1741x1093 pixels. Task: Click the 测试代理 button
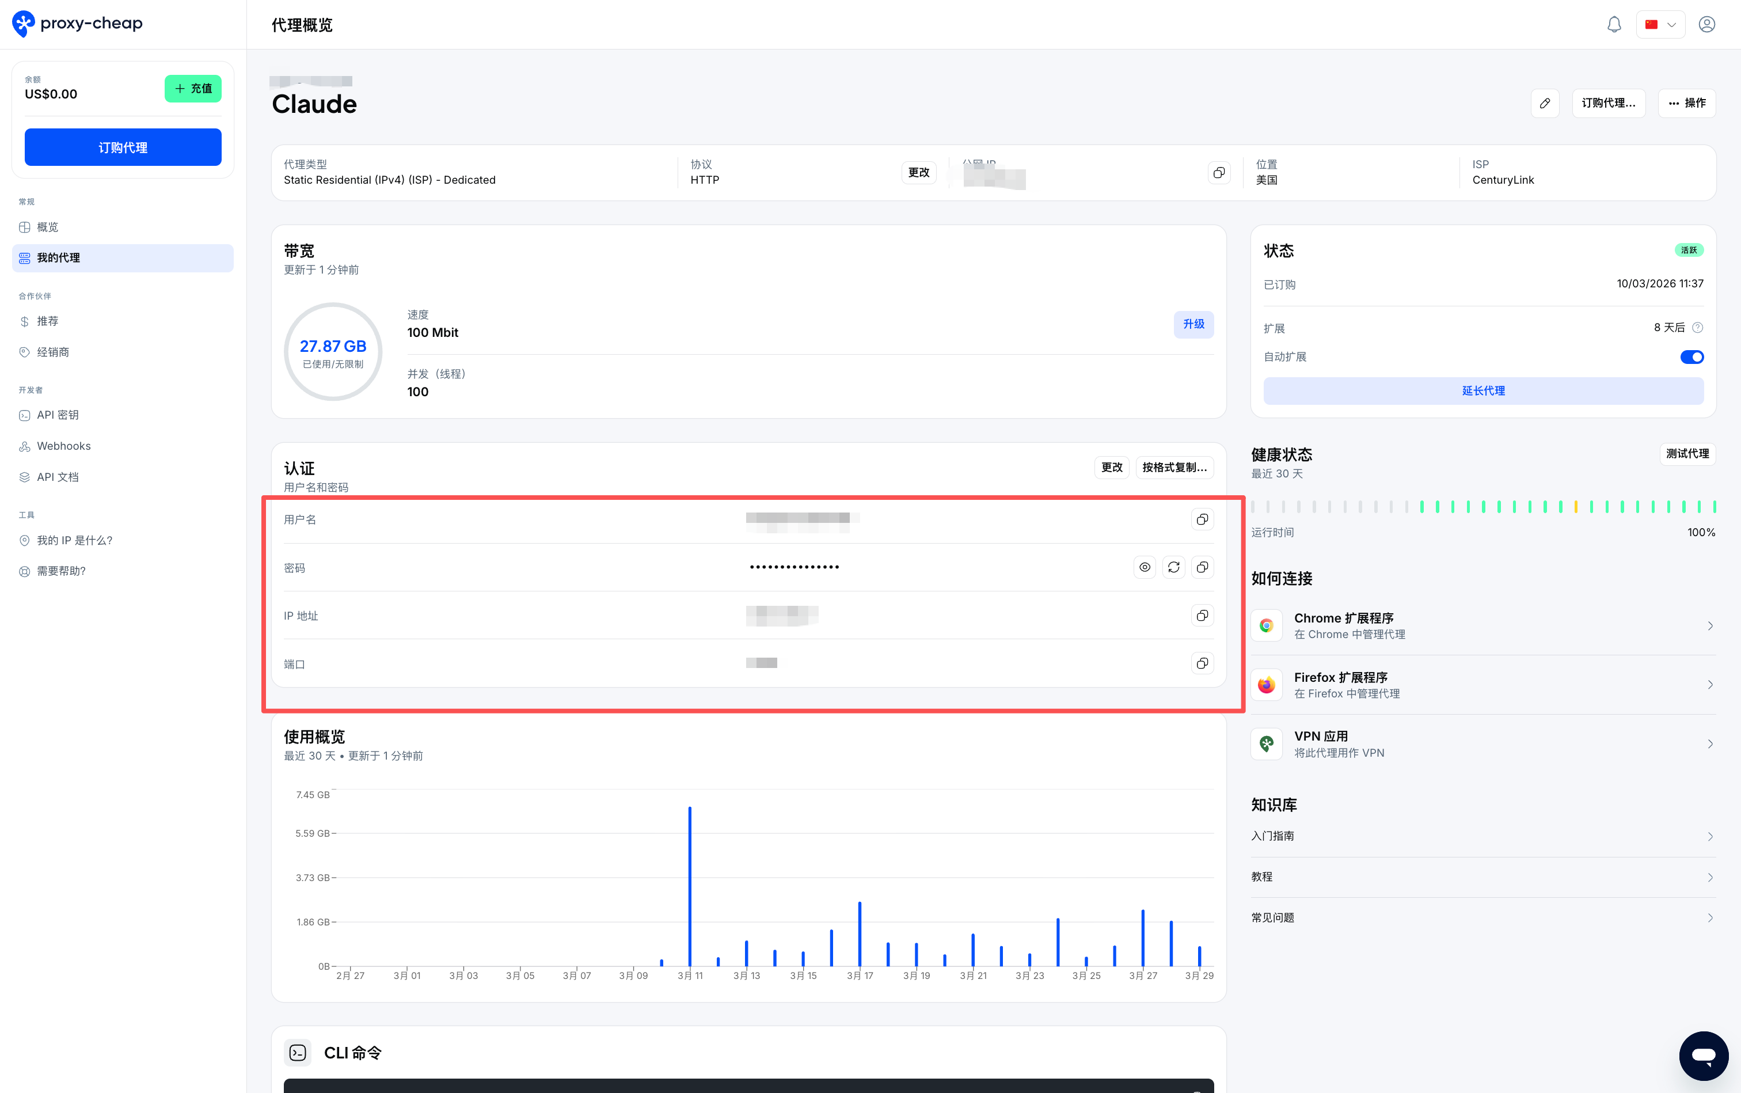(x=1687, y=454)
